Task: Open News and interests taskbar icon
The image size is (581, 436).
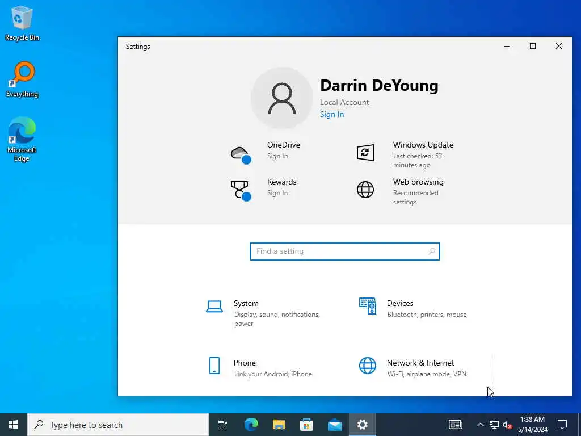Action: point(456,425)
